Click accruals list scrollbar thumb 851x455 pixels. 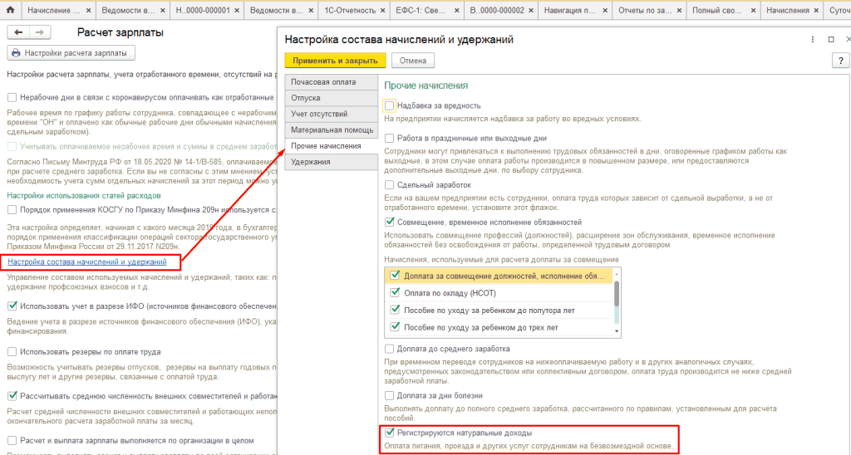point(617,294)
